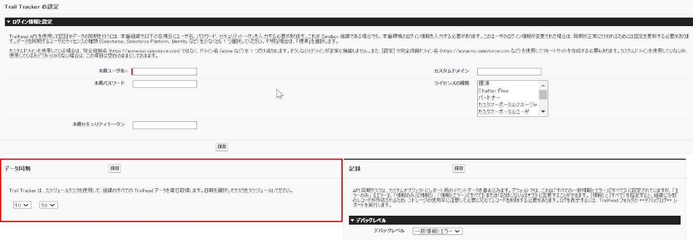Click the 本番ユーザ名 input field
The image size is (693, 240).
165,71
